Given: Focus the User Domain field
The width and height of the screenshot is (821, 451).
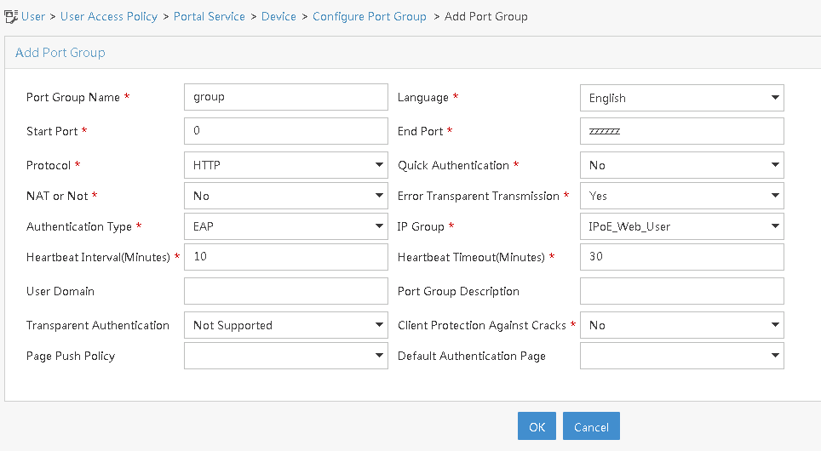Looking at the screenshot, I should tap(286, 291).
